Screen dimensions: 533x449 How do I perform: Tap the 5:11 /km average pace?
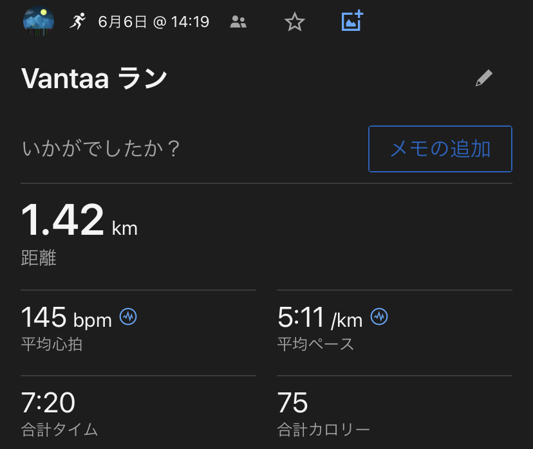[x=319, y=318]
